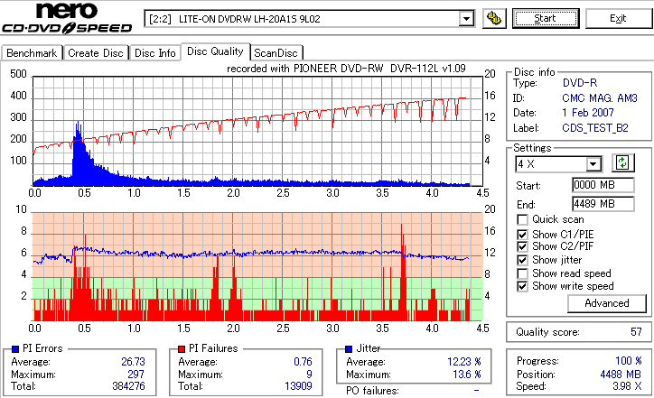Click PI Errors maximum 297
This screenshot has width=654, height=398.
136,375
